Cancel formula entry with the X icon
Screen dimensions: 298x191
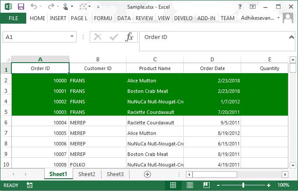tap(98, 37)
